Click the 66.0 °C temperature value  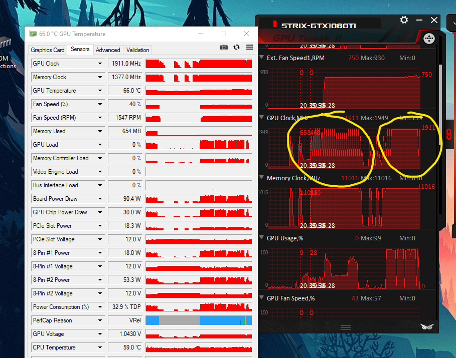point(125,91)
